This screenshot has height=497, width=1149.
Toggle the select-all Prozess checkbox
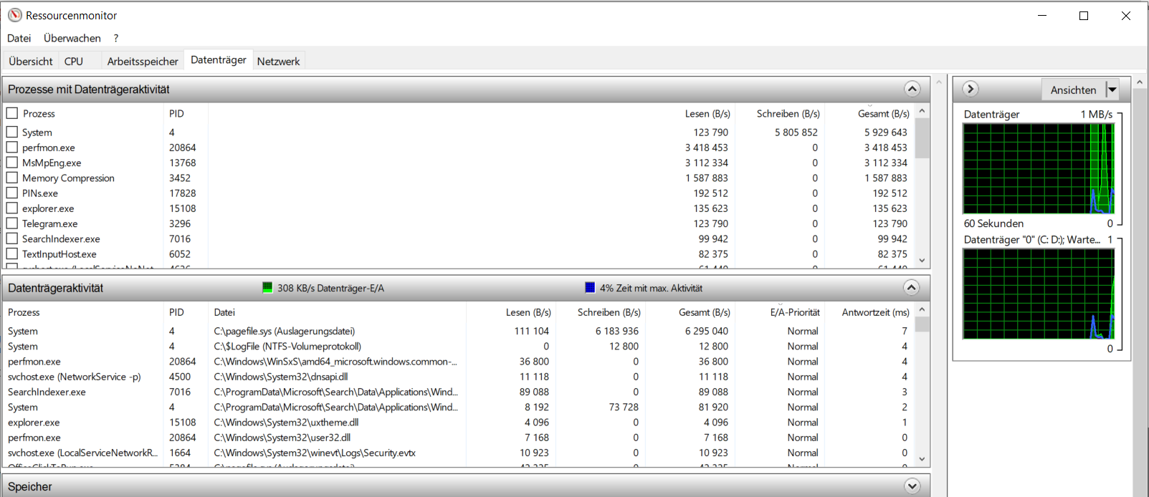12,113
